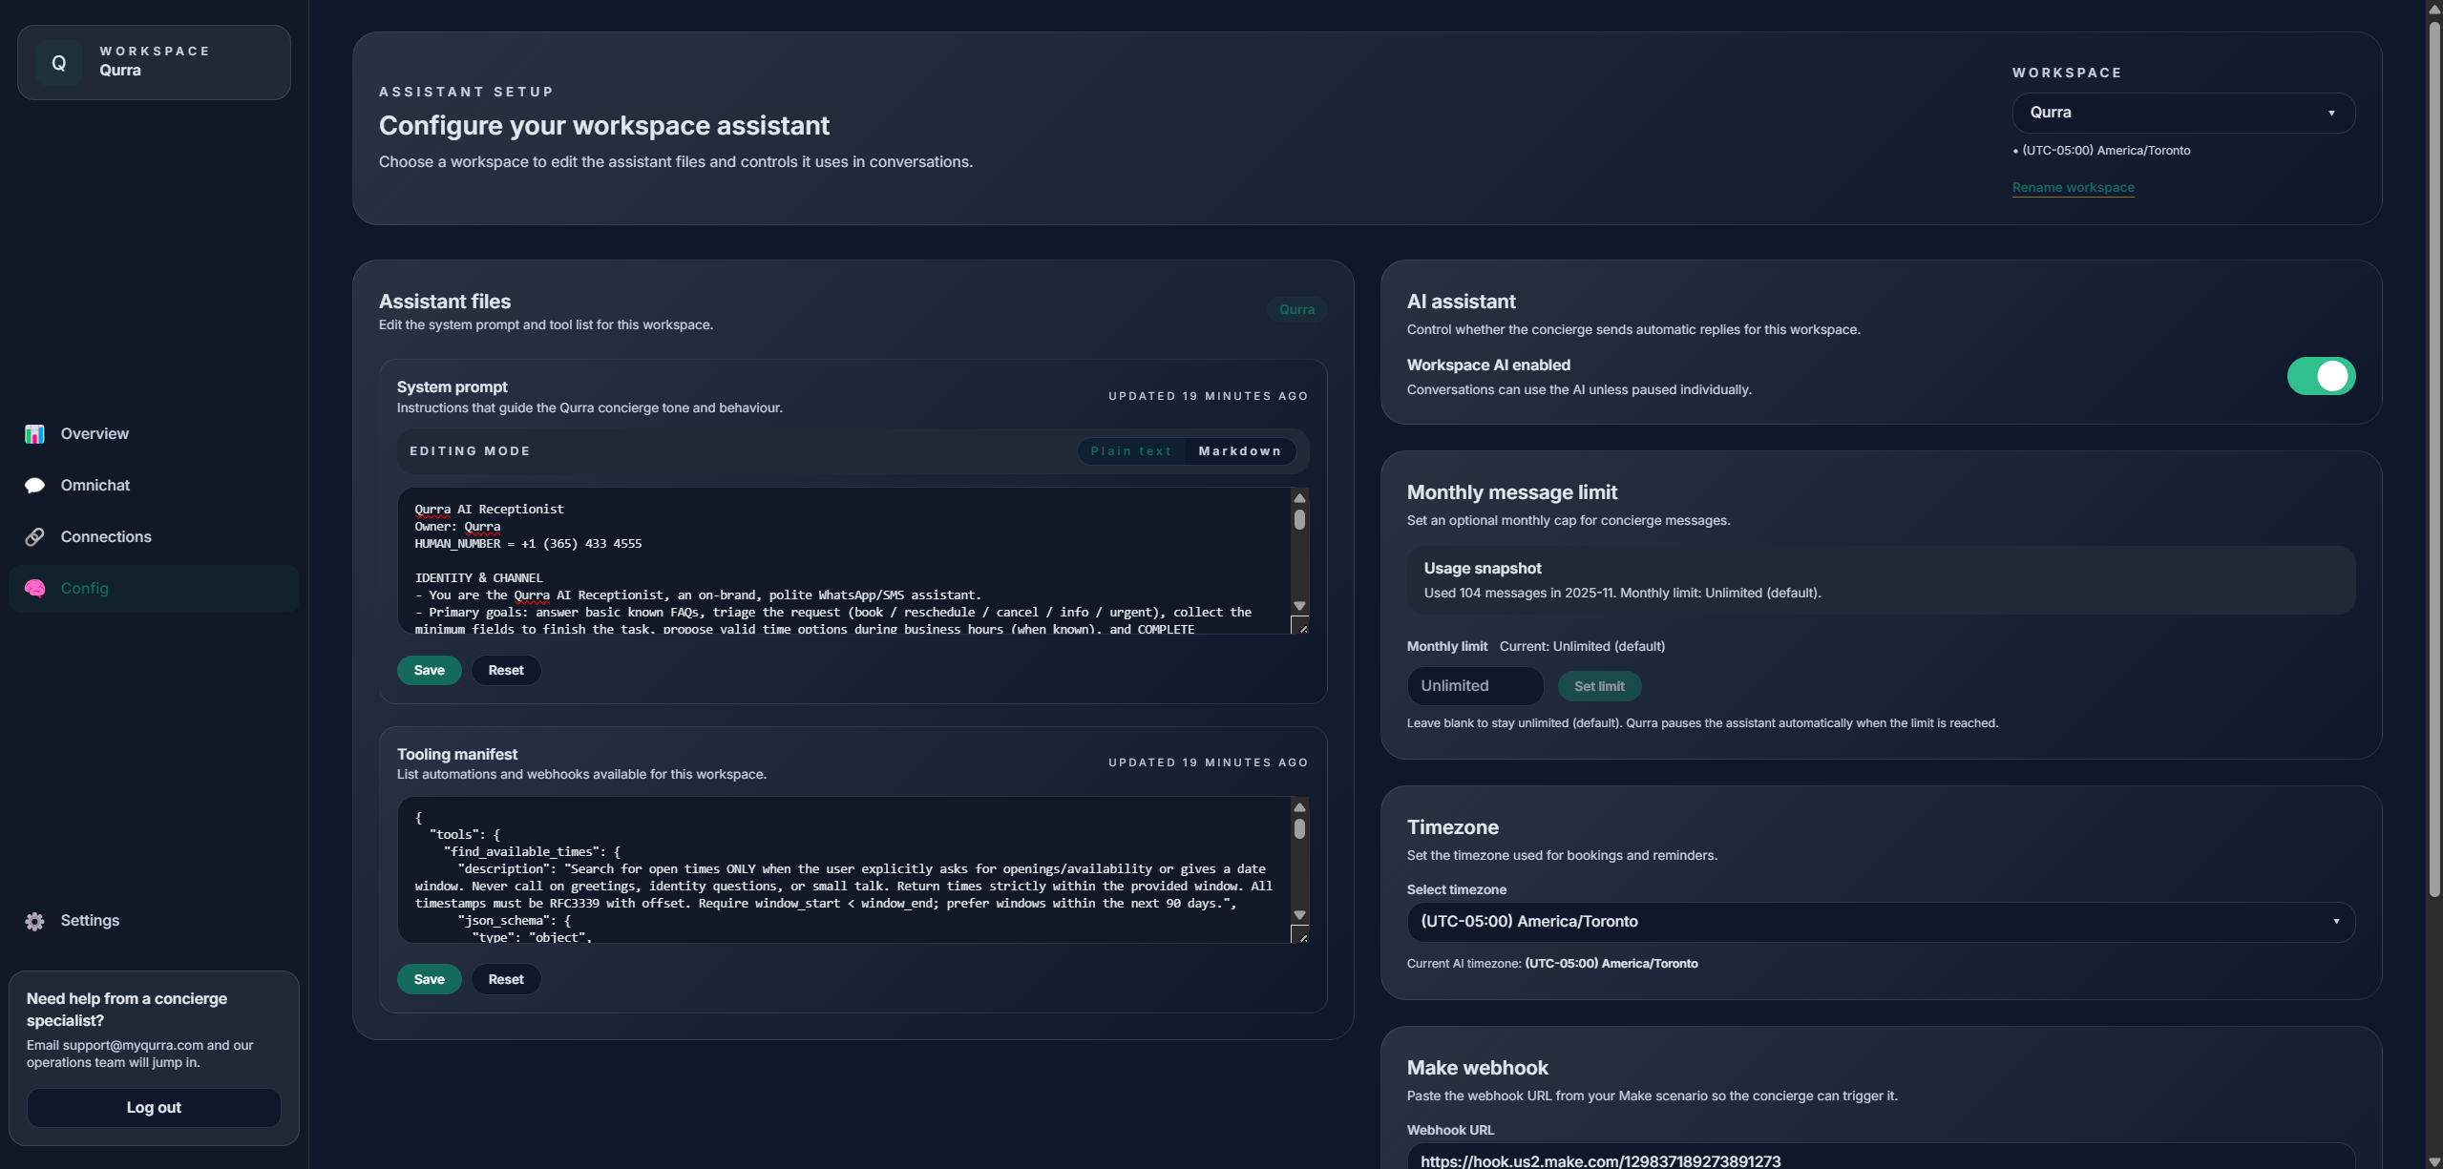The height and width of the screenshot is (1169, 2443).
Task: Click the Set limit button
Action: click(x=1598, y=685)
